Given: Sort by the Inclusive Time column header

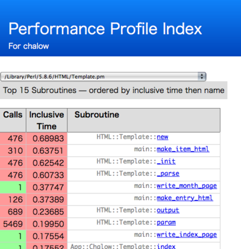Looking at the screenshot, I should coord(46,120).
